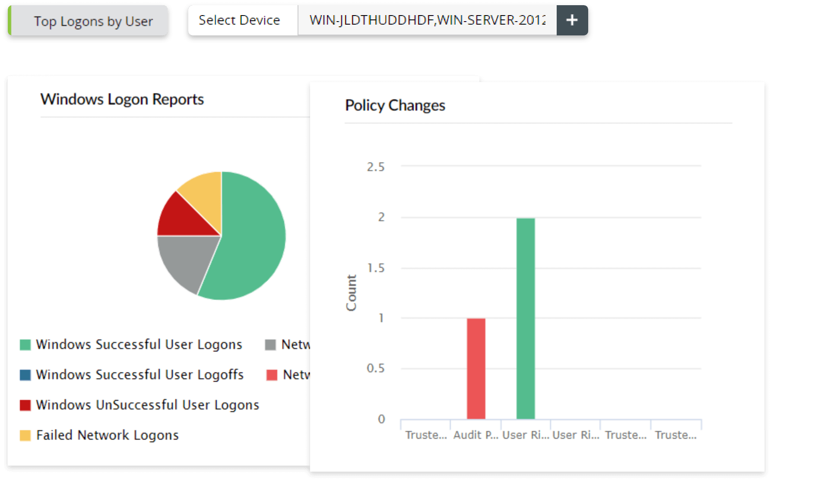Viewport: 824px width, 482px height.
Task: Toggle Windows Successful User Logons legend swatch
Action: (x=25, y=345)
